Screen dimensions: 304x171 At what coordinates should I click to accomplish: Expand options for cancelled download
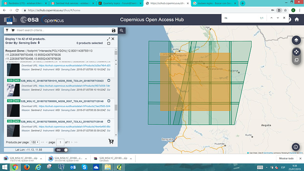click(x=131, y=159)
